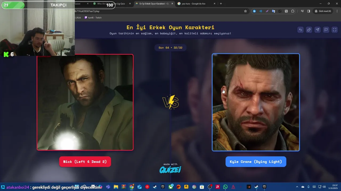Click the Gizli mod (4) incognito indicator
Screen dimensions: 341x191
tap(323, 11)
